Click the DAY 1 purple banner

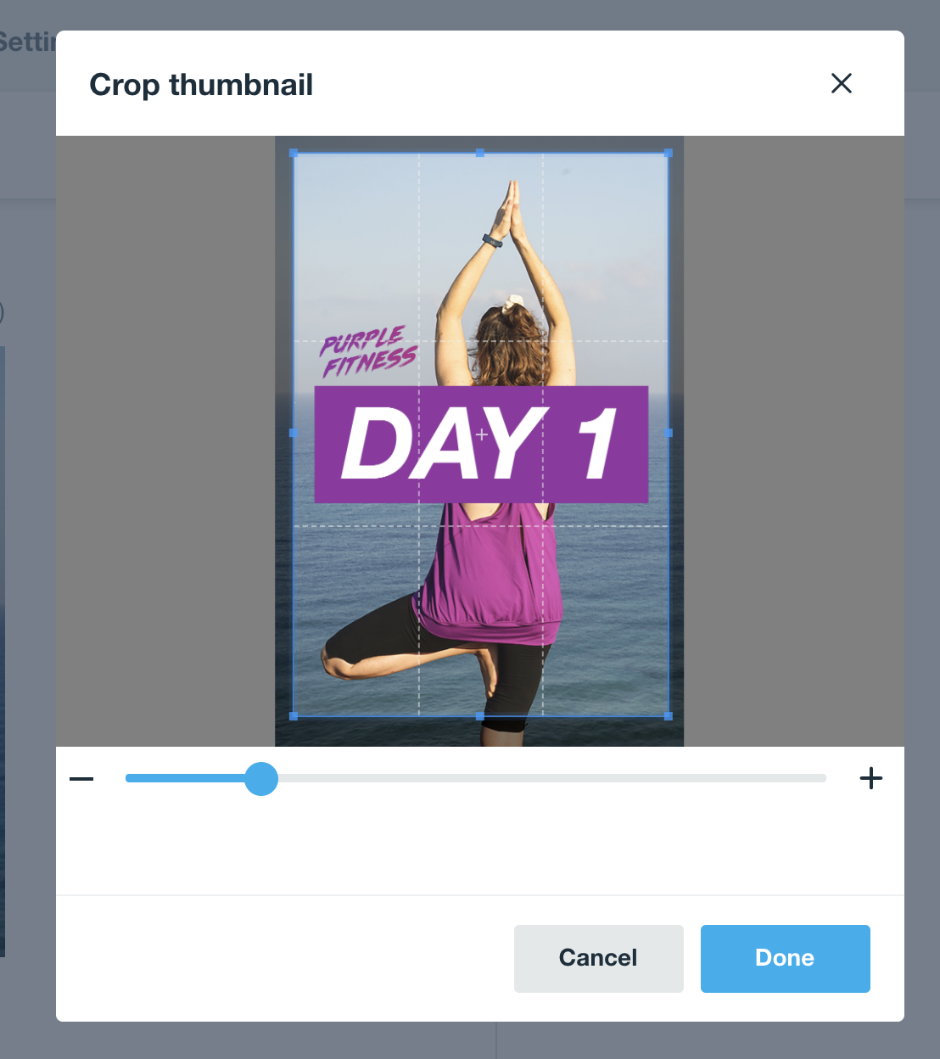[x=481, y=445]
